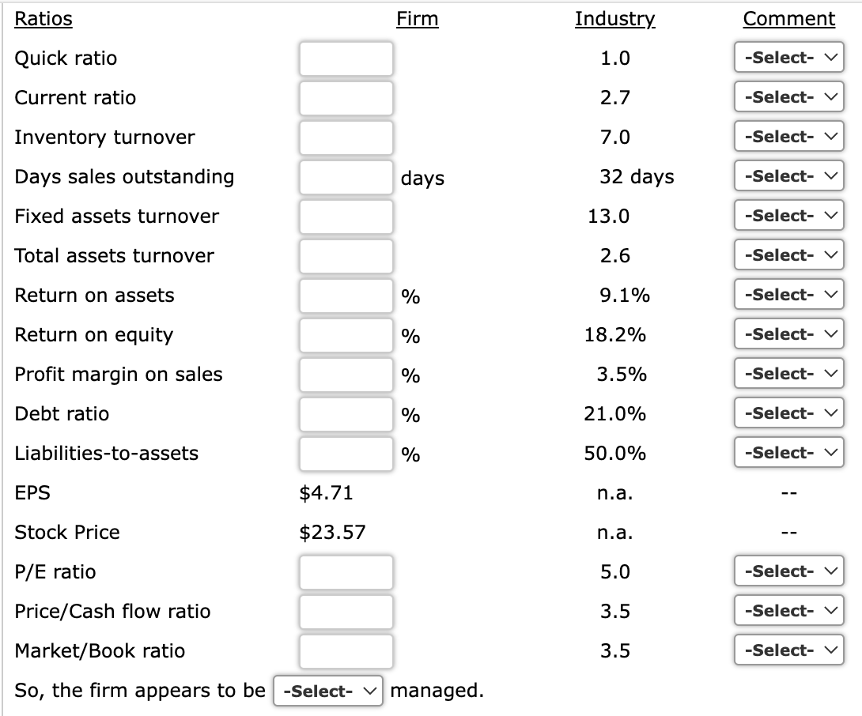
Task: Open the Quick ratio comment dropdown
Action: [788, 57]
